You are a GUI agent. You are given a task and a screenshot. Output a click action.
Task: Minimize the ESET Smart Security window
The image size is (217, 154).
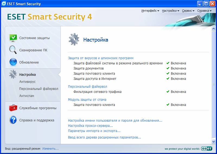(x=200, y=4)
